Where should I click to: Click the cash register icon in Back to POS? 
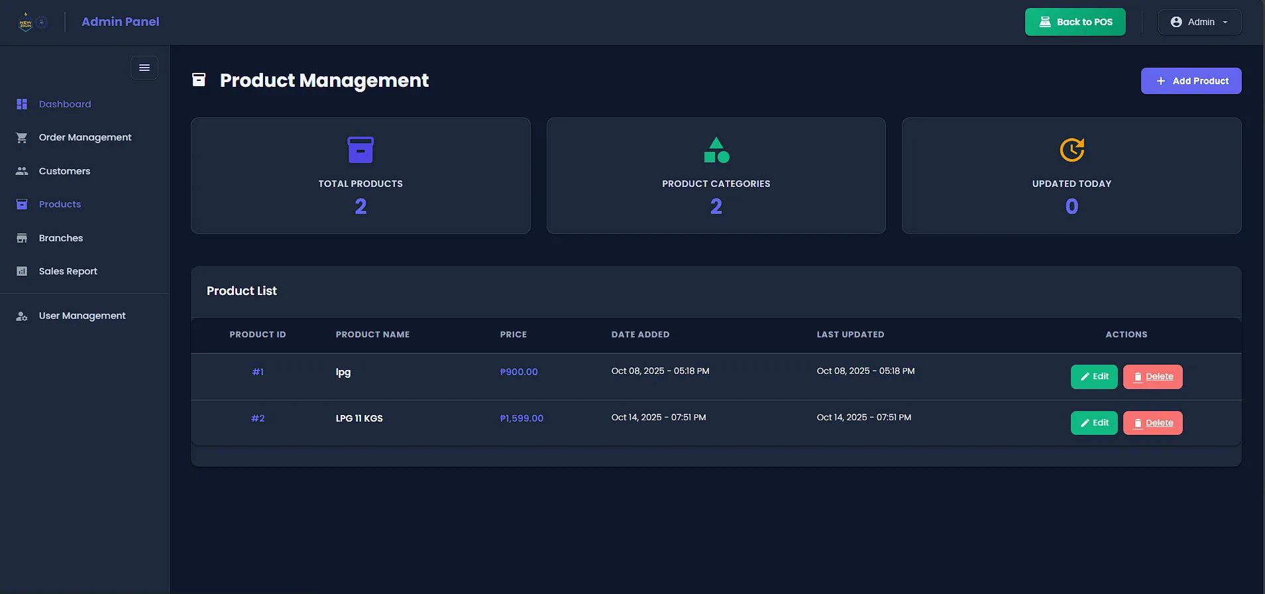[x=1045, y=22]
